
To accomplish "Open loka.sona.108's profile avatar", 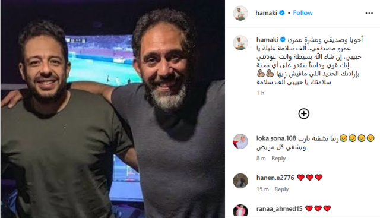I will tap(240, 141).
